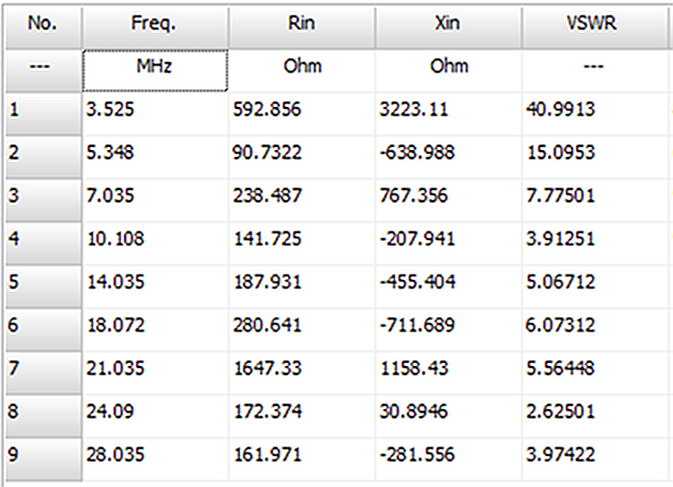Screen dimensions: 673x487
Task: Click VSWR value 7.77501
Action: point(594,199)
